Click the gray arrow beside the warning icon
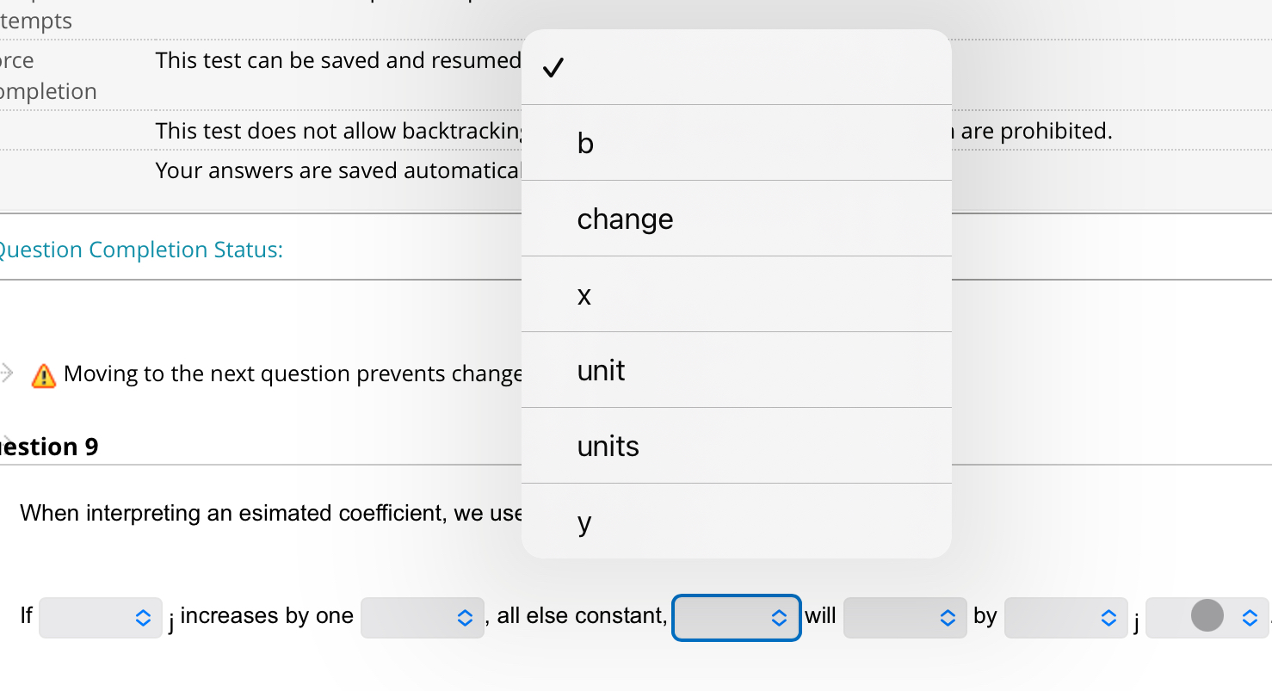 point(7,373)
